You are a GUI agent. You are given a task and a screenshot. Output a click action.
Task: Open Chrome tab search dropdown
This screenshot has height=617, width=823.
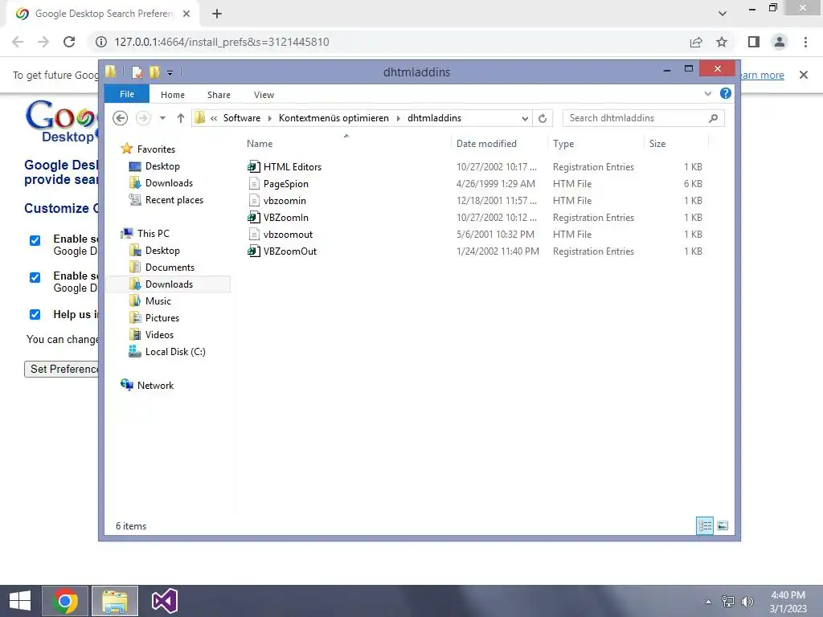(x=723, y=14)
